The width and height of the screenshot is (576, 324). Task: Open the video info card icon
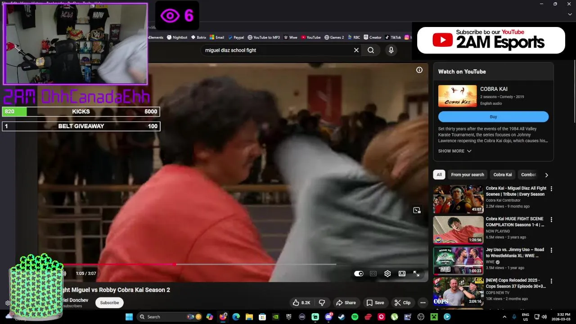(419, 70)
